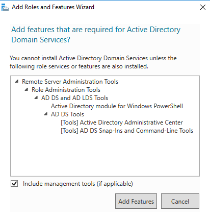Click the dialog heading about required features
Screen dimensions: 210x222
pyautogui.click(x=96, y=35)
